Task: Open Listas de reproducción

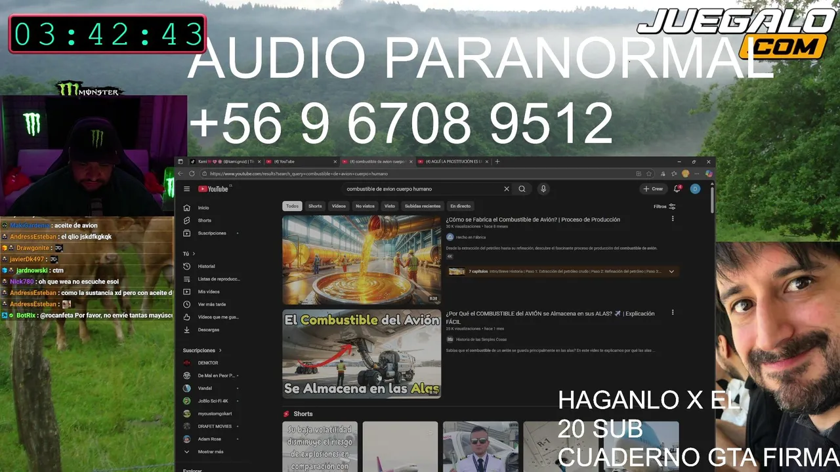Action: click(219, 279)
